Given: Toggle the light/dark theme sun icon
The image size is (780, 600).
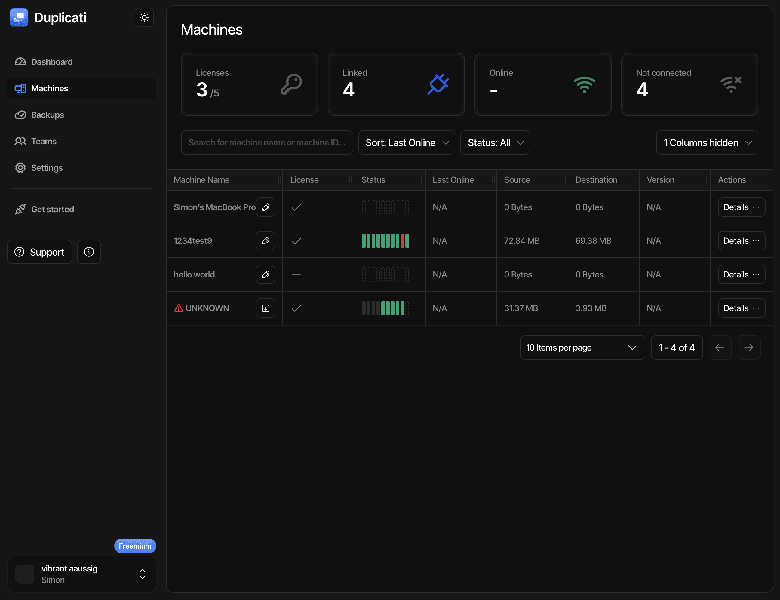Looking at the screenshot, I should point(144,17).
